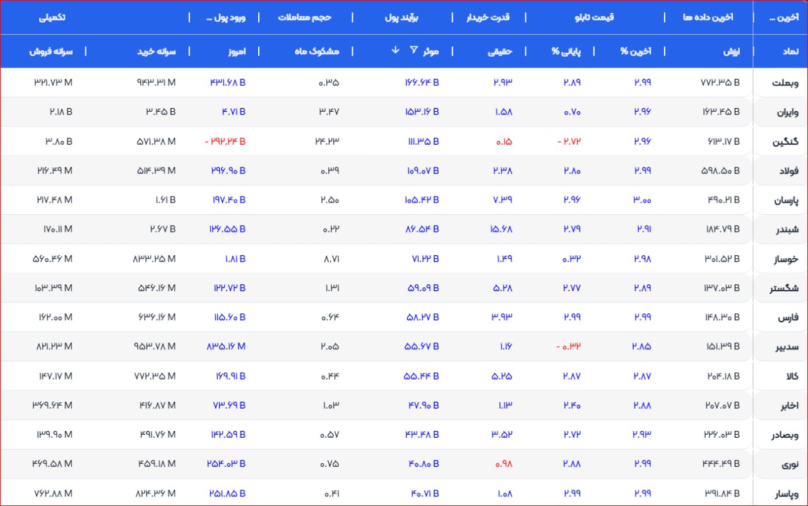
Task: Click امروز value ۱۲۲.۷۲ B of شگستر
Action: [x=230, y=288]
